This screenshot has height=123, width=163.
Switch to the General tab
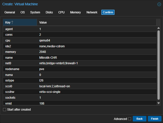tap(10, 12)
